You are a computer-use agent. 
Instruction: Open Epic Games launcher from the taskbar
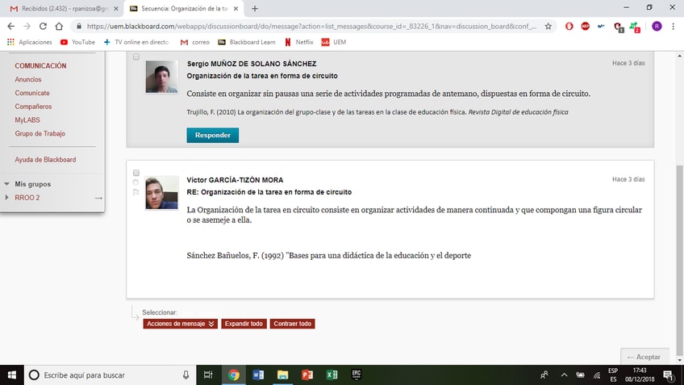(357, 375)
